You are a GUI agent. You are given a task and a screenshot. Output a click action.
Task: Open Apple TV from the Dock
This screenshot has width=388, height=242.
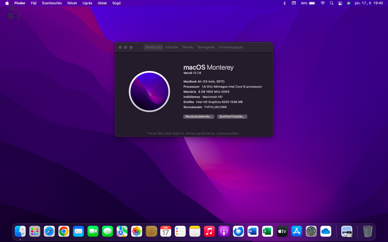tap(282, 231)
